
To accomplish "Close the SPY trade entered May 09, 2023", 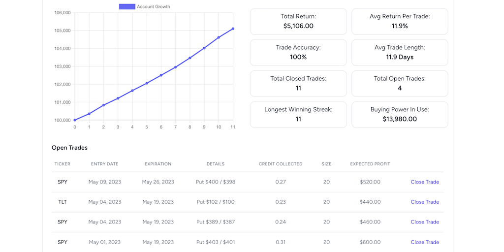I will coord(424,182).
